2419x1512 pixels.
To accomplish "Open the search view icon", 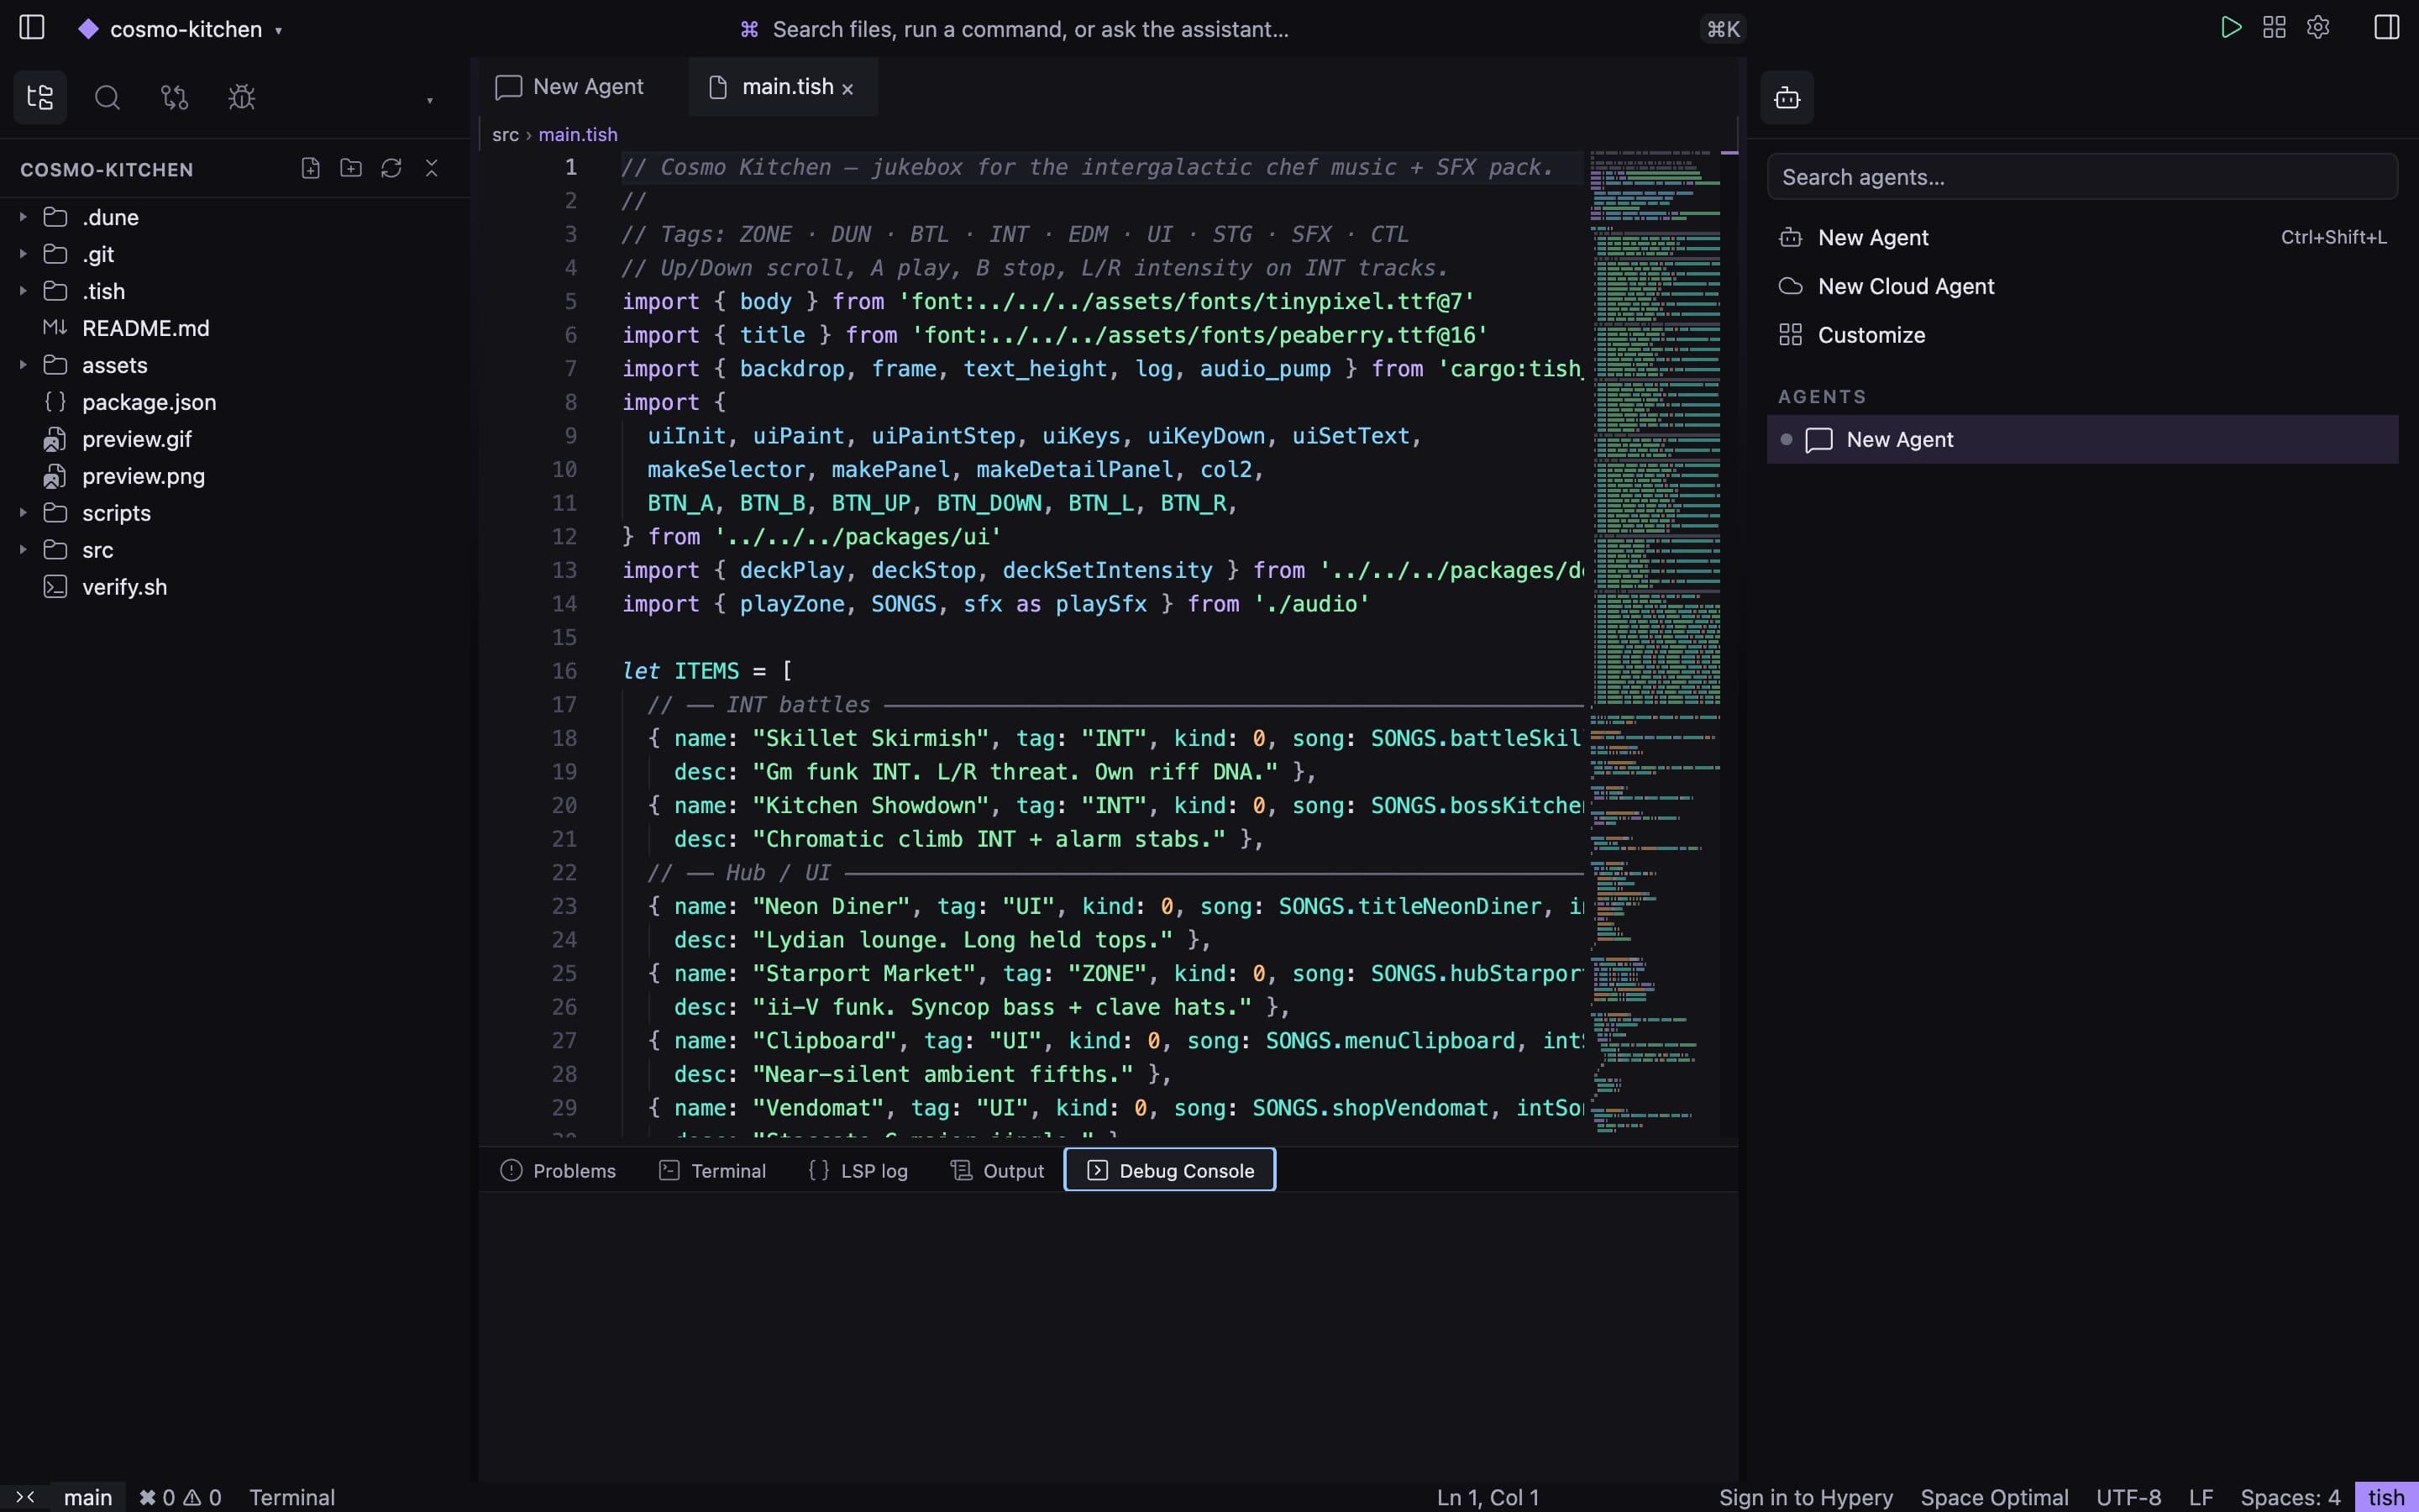I will coord(107,97).
